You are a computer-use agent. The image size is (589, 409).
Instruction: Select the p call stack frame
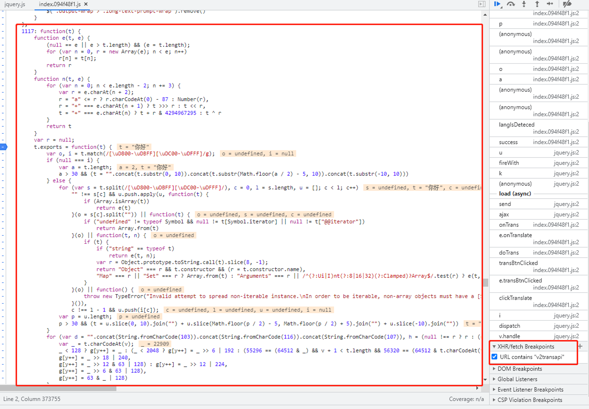point(539,24)
